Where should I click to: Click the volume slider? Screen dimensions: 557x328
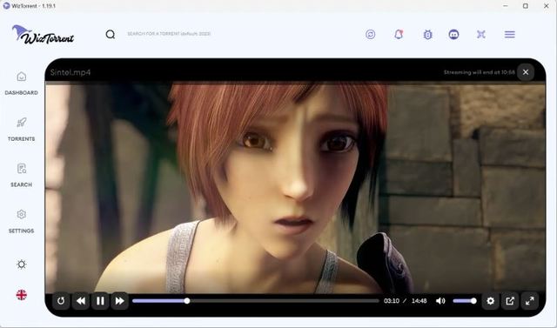[465, 301]
